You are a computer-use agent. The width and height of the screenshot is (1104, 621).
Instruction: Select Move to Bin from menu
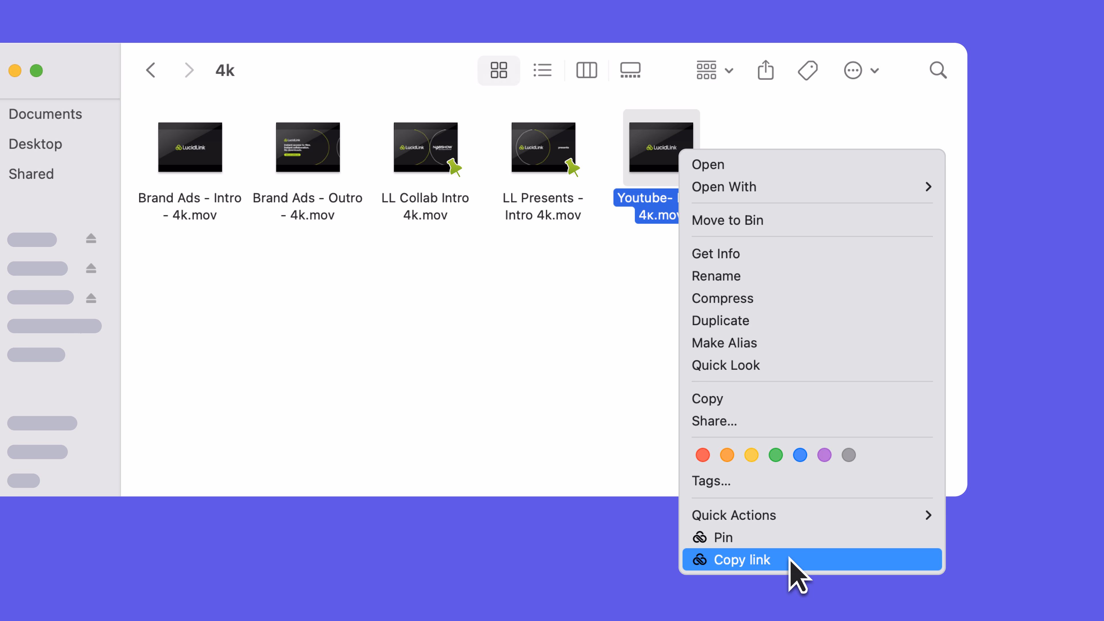point(727,220)
